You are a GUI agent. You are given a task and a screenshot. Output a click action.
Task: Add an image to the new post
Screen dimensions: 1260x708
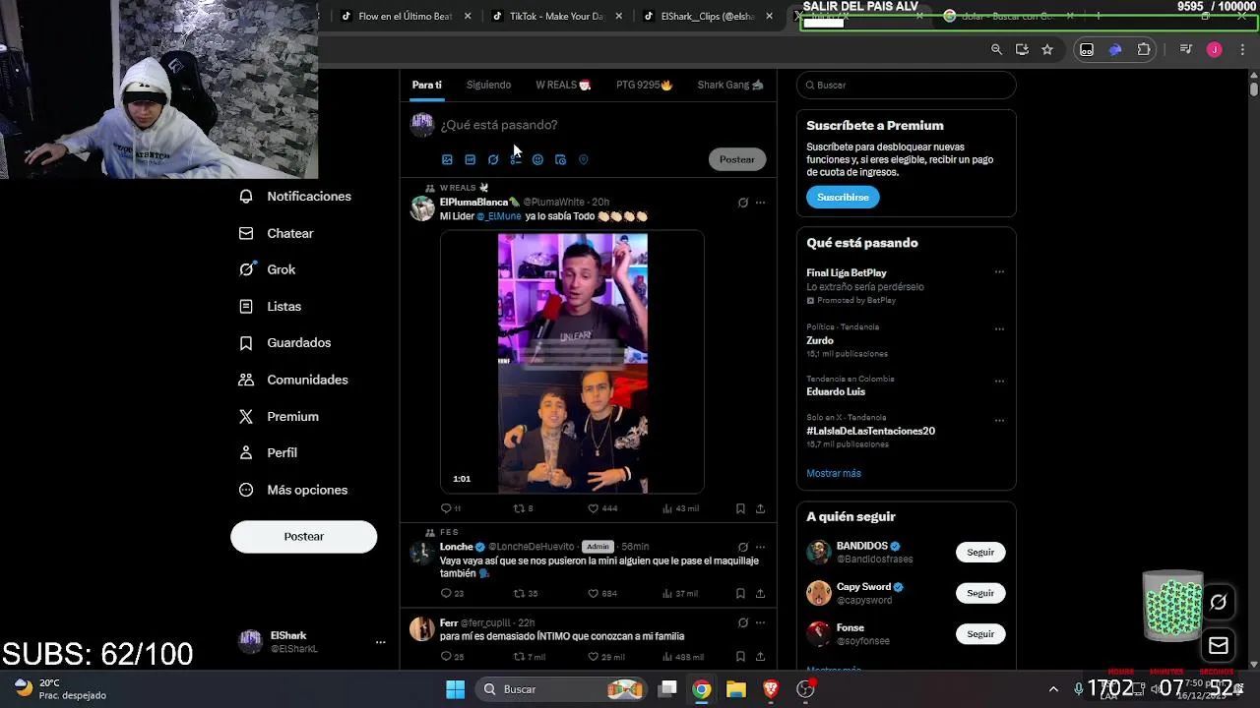(447, 159)
